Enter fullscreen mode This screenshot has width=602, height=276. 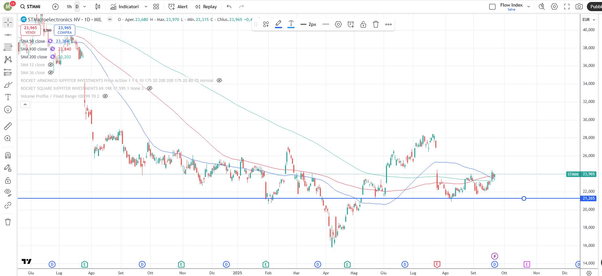tap(567, 7)
